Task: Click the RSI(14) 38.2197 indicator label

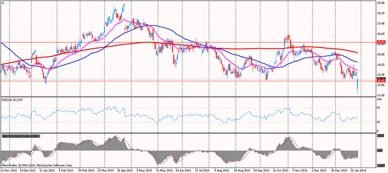Action: pos(12,99)
